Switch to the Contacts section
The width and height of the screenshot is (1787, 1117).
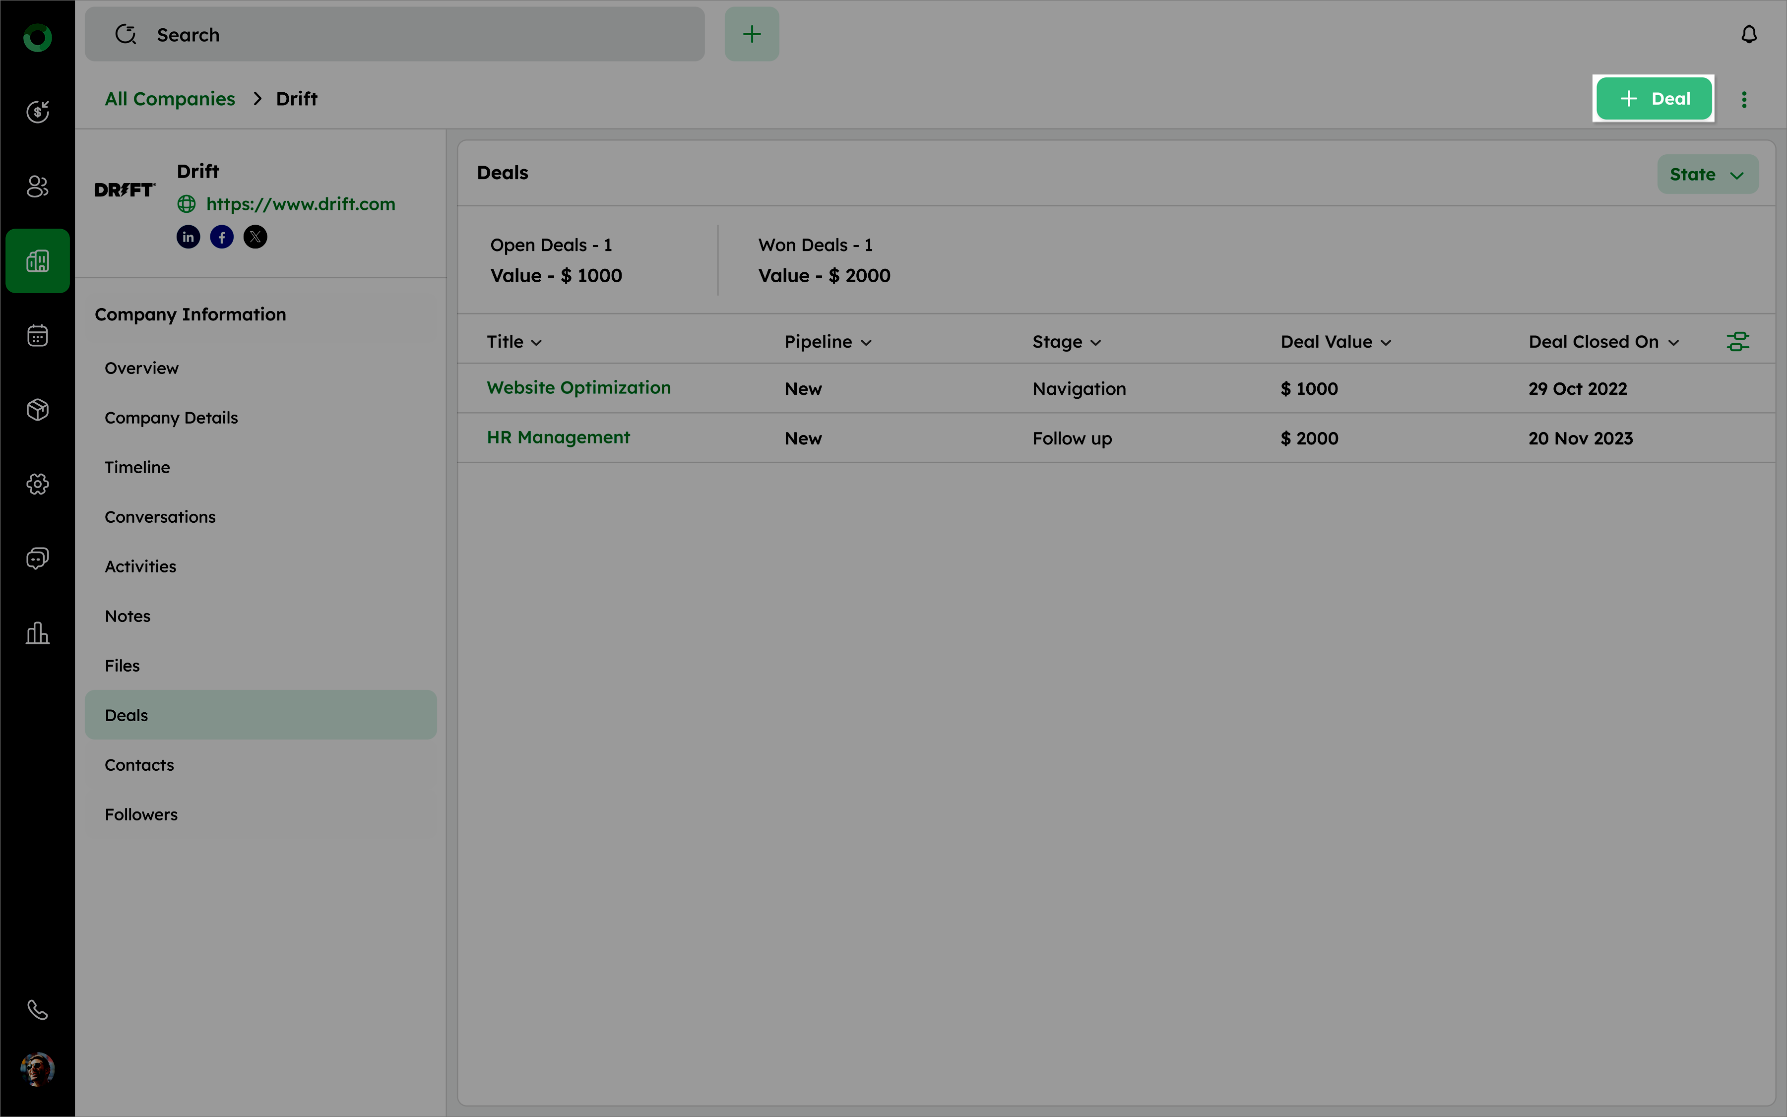click(x=139, y=765)
